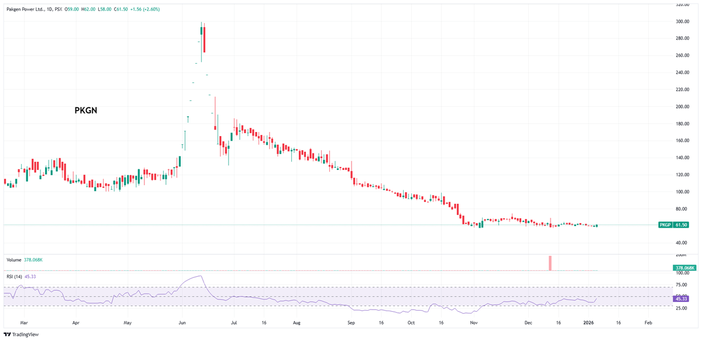Image resolution: width=702 pixels, height=341 pixels.
Task: Click the 16 label between Jul and Aug
Action: 264,322
